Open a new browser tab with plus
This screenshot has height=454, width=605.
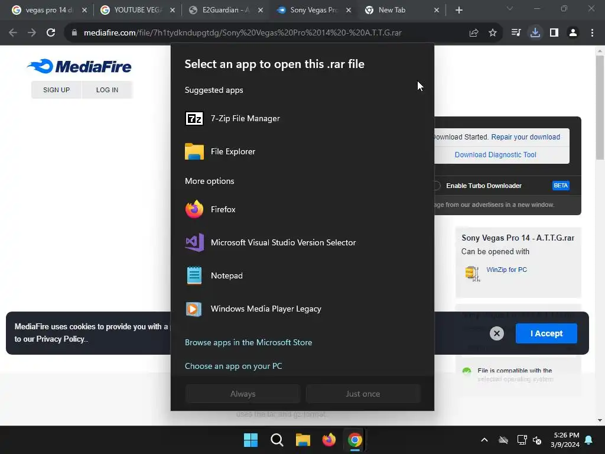tap(458, 11)
